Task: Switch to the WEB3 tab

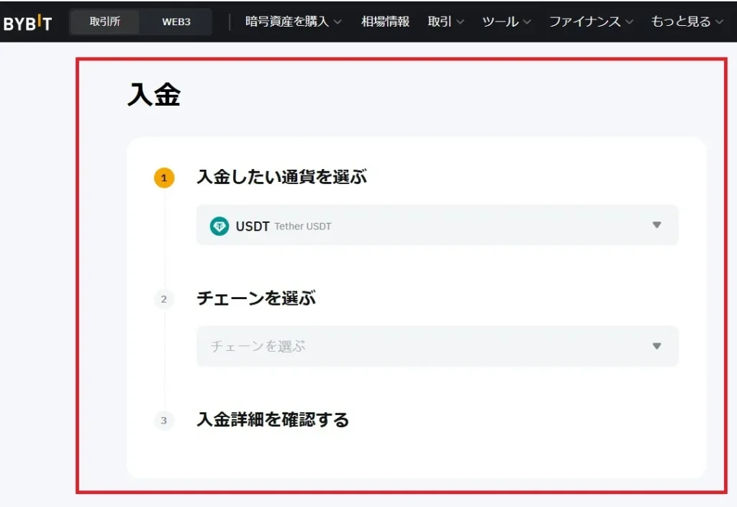Action: pos(176,22)
